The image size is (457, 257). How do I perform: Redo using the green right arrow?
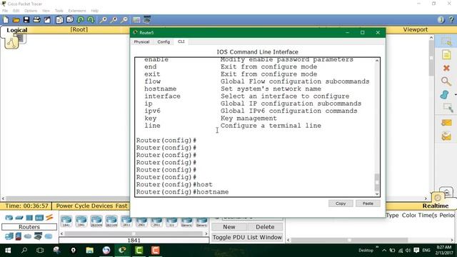click(91, 20)
